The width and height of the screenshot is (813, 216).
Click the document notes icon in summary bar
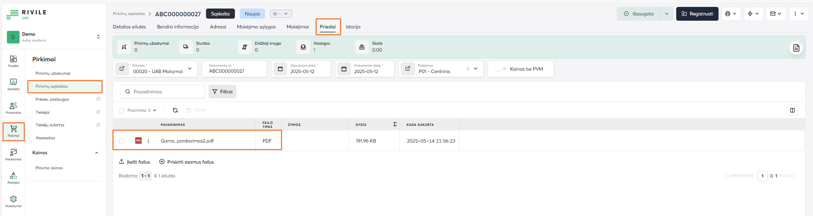coord(796,48)
